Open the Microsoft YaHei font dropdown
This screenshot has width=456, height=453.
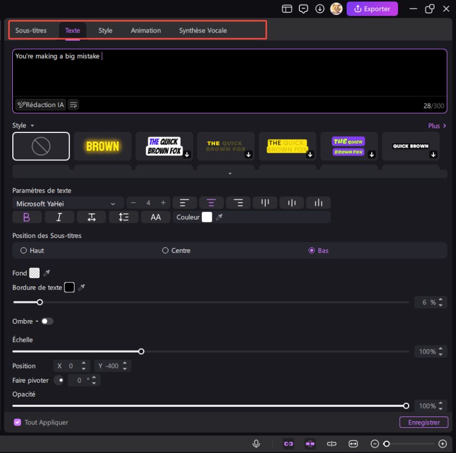[67, 204]
